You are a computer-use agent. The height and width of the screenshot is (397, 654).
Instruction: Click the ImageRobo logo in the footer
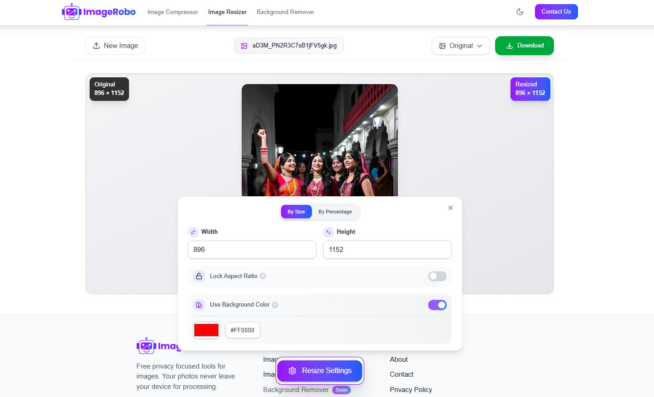pyautogui.click(x=159, y=346)
